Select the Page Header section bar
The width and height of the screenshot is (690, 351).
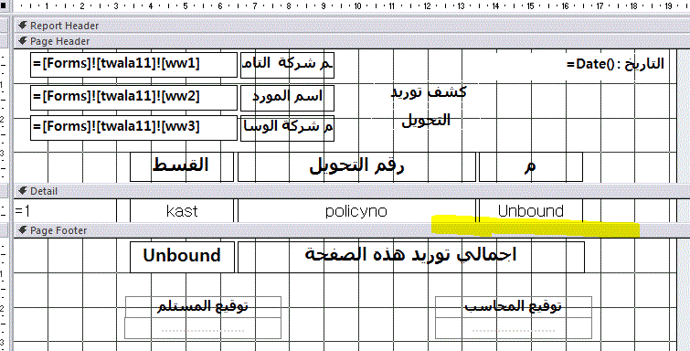352,41
